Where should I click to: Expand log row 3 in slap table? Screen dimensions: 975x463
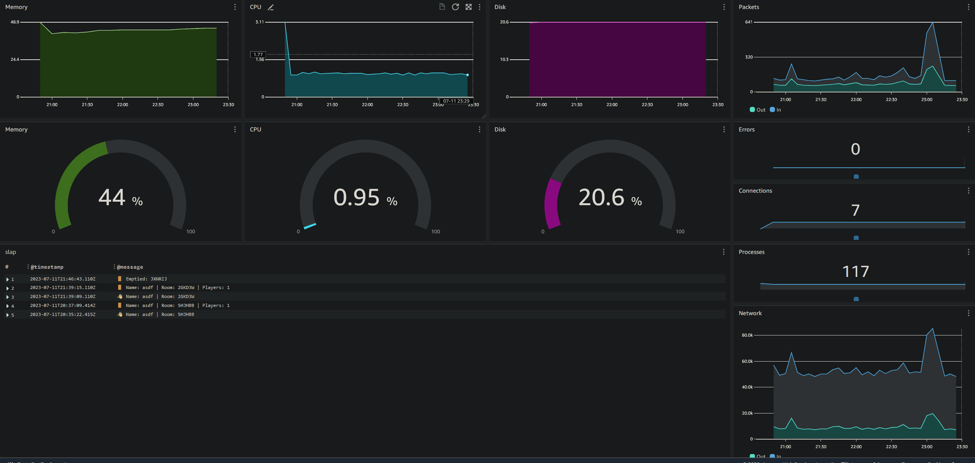point(7,297)
